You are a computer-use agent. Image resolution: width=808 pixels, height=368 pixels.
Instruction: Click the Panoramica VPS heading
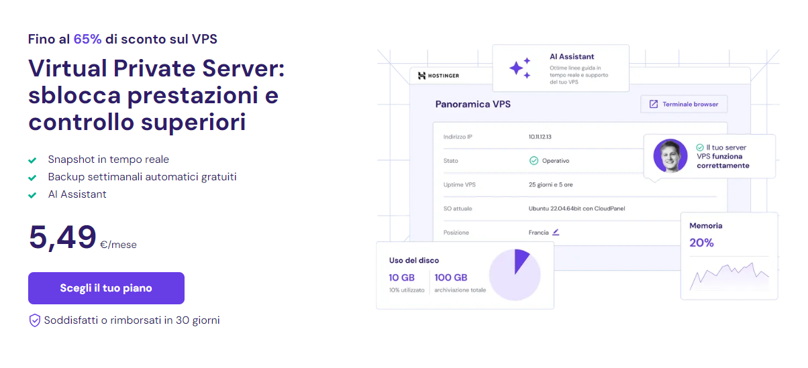tap(473, 105)
